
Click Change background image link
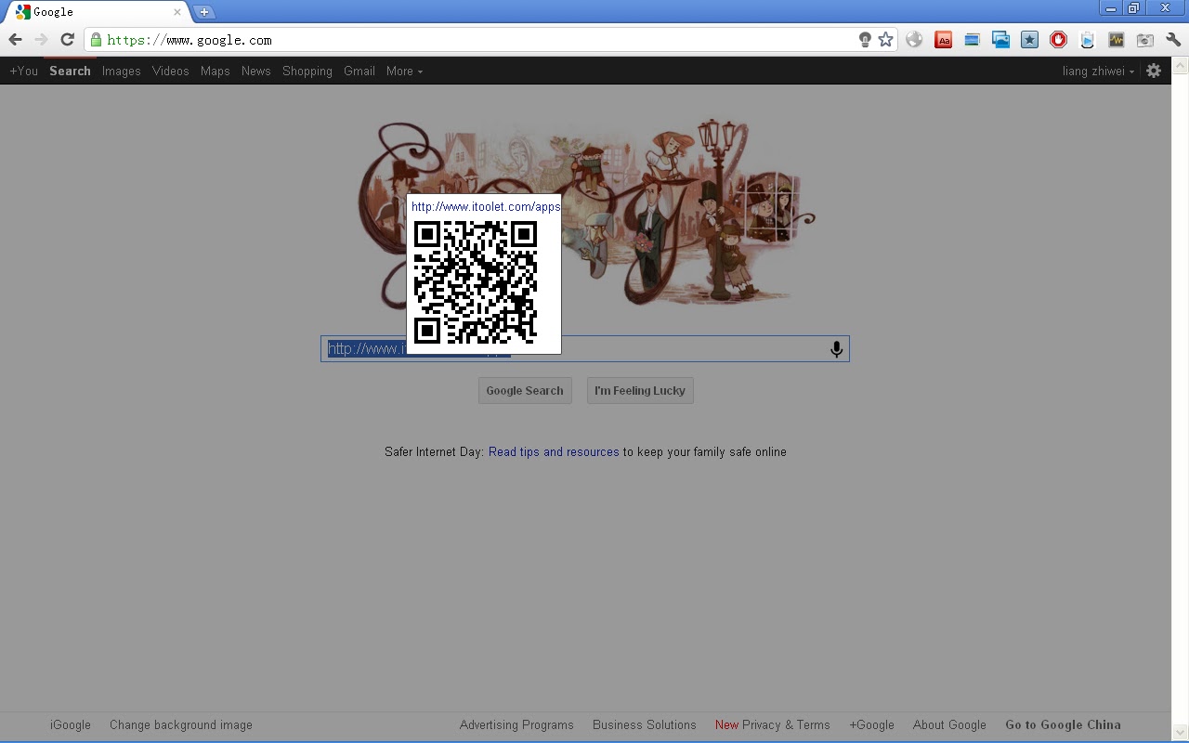(181, 724)
